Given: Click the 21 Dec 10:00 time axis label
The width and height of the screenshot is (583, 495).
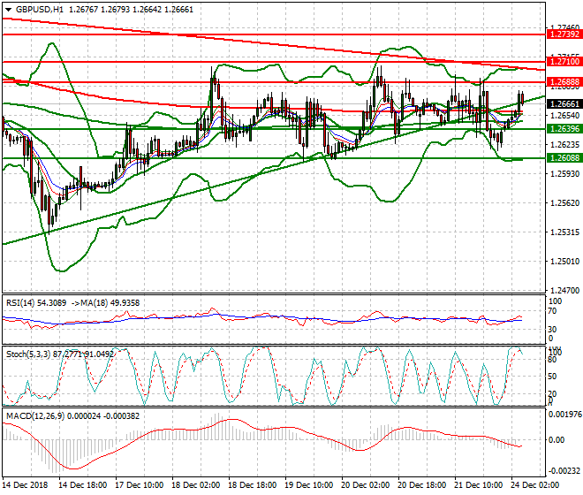Looking at the screenshot, I should pyautogui.click(x=478, y=485).
